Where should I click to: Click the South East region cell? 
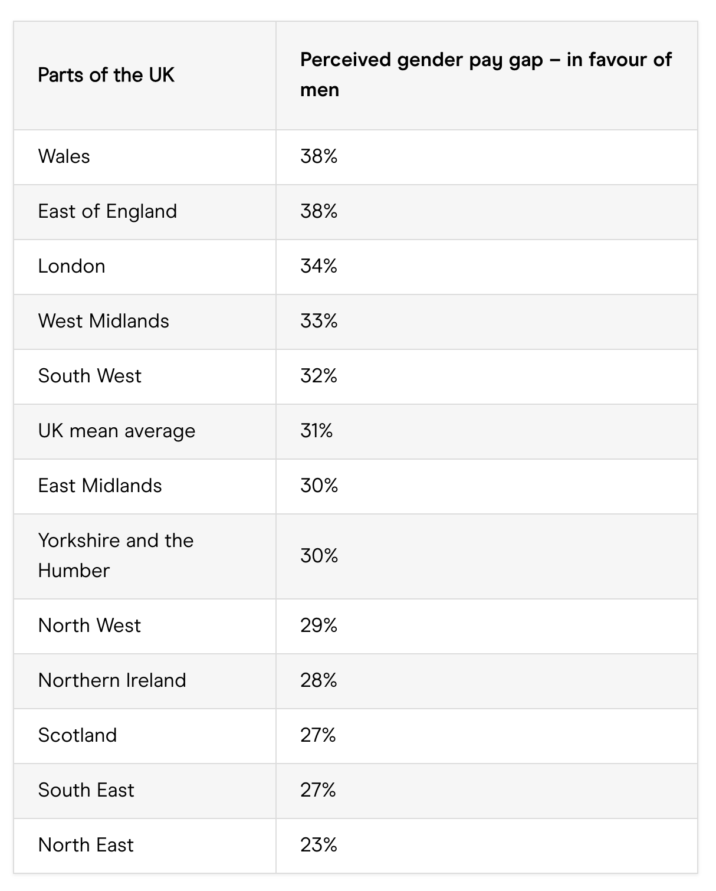[86, 790]
